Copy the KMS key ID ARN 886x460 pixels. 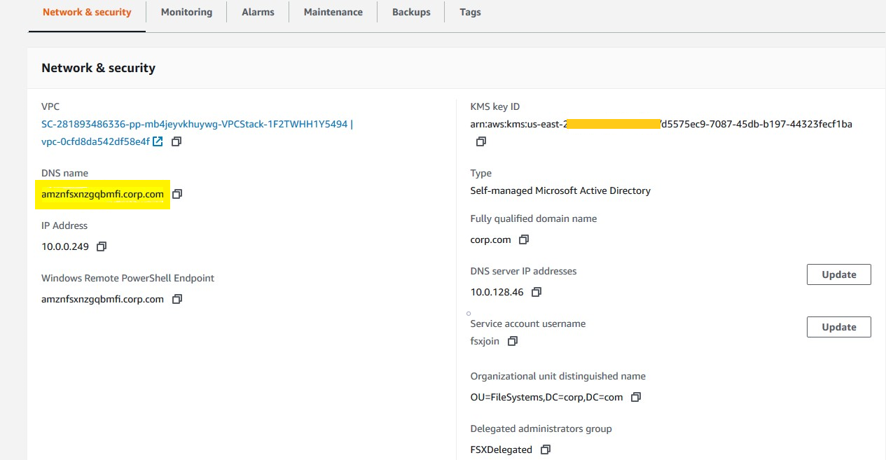481,141
